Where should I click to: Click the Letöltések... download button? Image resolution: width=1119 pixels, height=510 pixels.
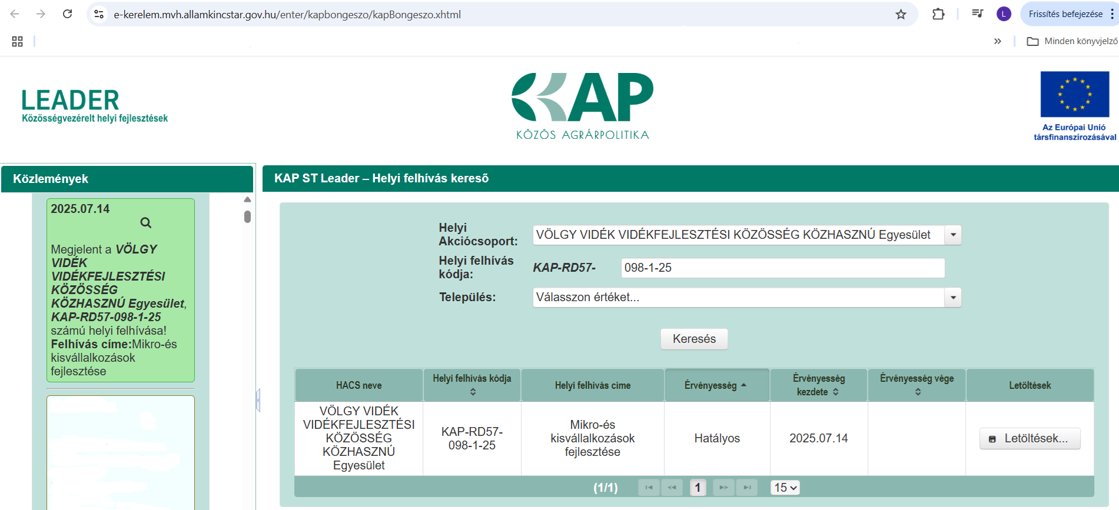click(1030, 438)
